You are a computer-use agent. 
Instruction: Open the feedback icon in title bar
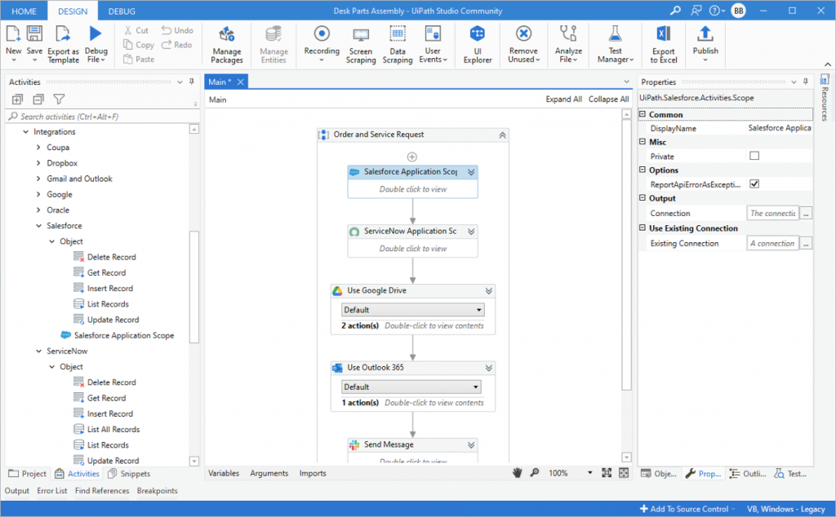(696, 11)
